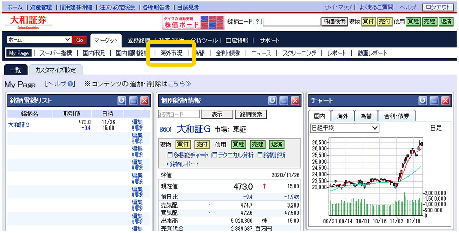
Task: Click the 株価検索 button
Action: click(x=335, y=22)
